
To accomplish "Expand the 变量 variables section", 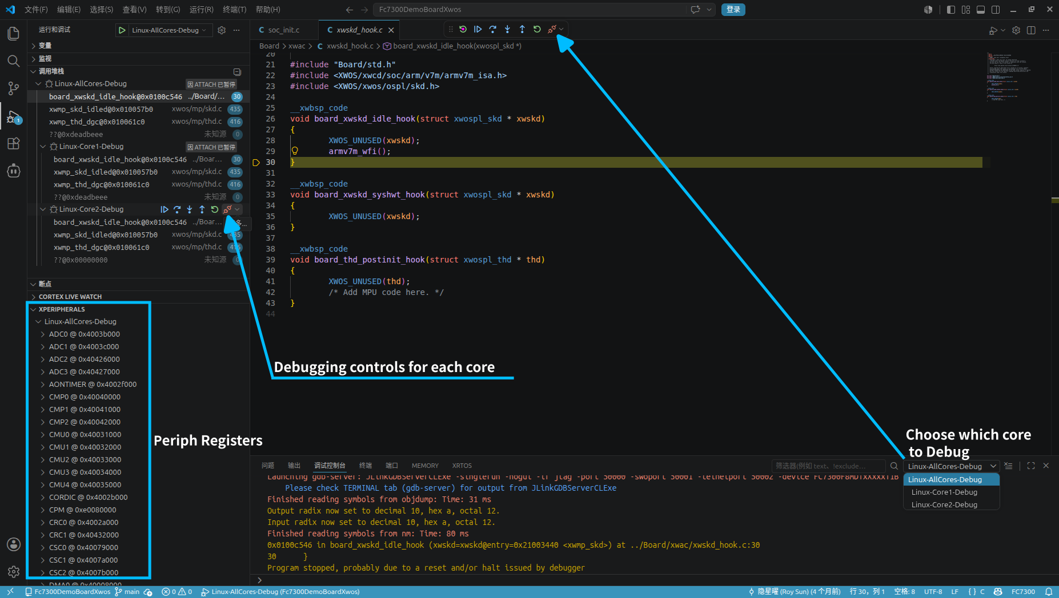I will (139, 46).
